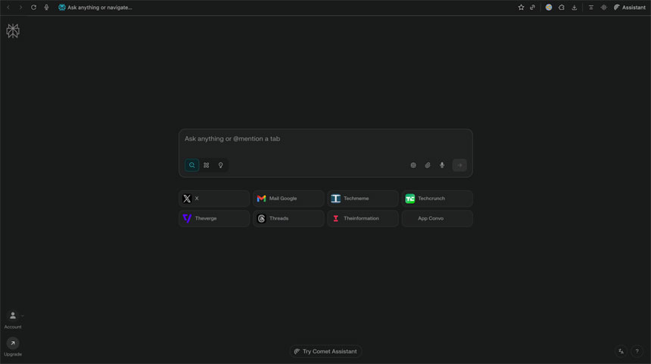Viewport: 651px width, 364px height.
Task: Open the Techcrunch shortcut
Action: click(438, 199)
